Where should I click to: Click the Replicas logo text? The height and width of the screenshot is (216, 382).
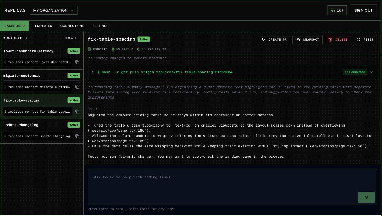point(15,10)
